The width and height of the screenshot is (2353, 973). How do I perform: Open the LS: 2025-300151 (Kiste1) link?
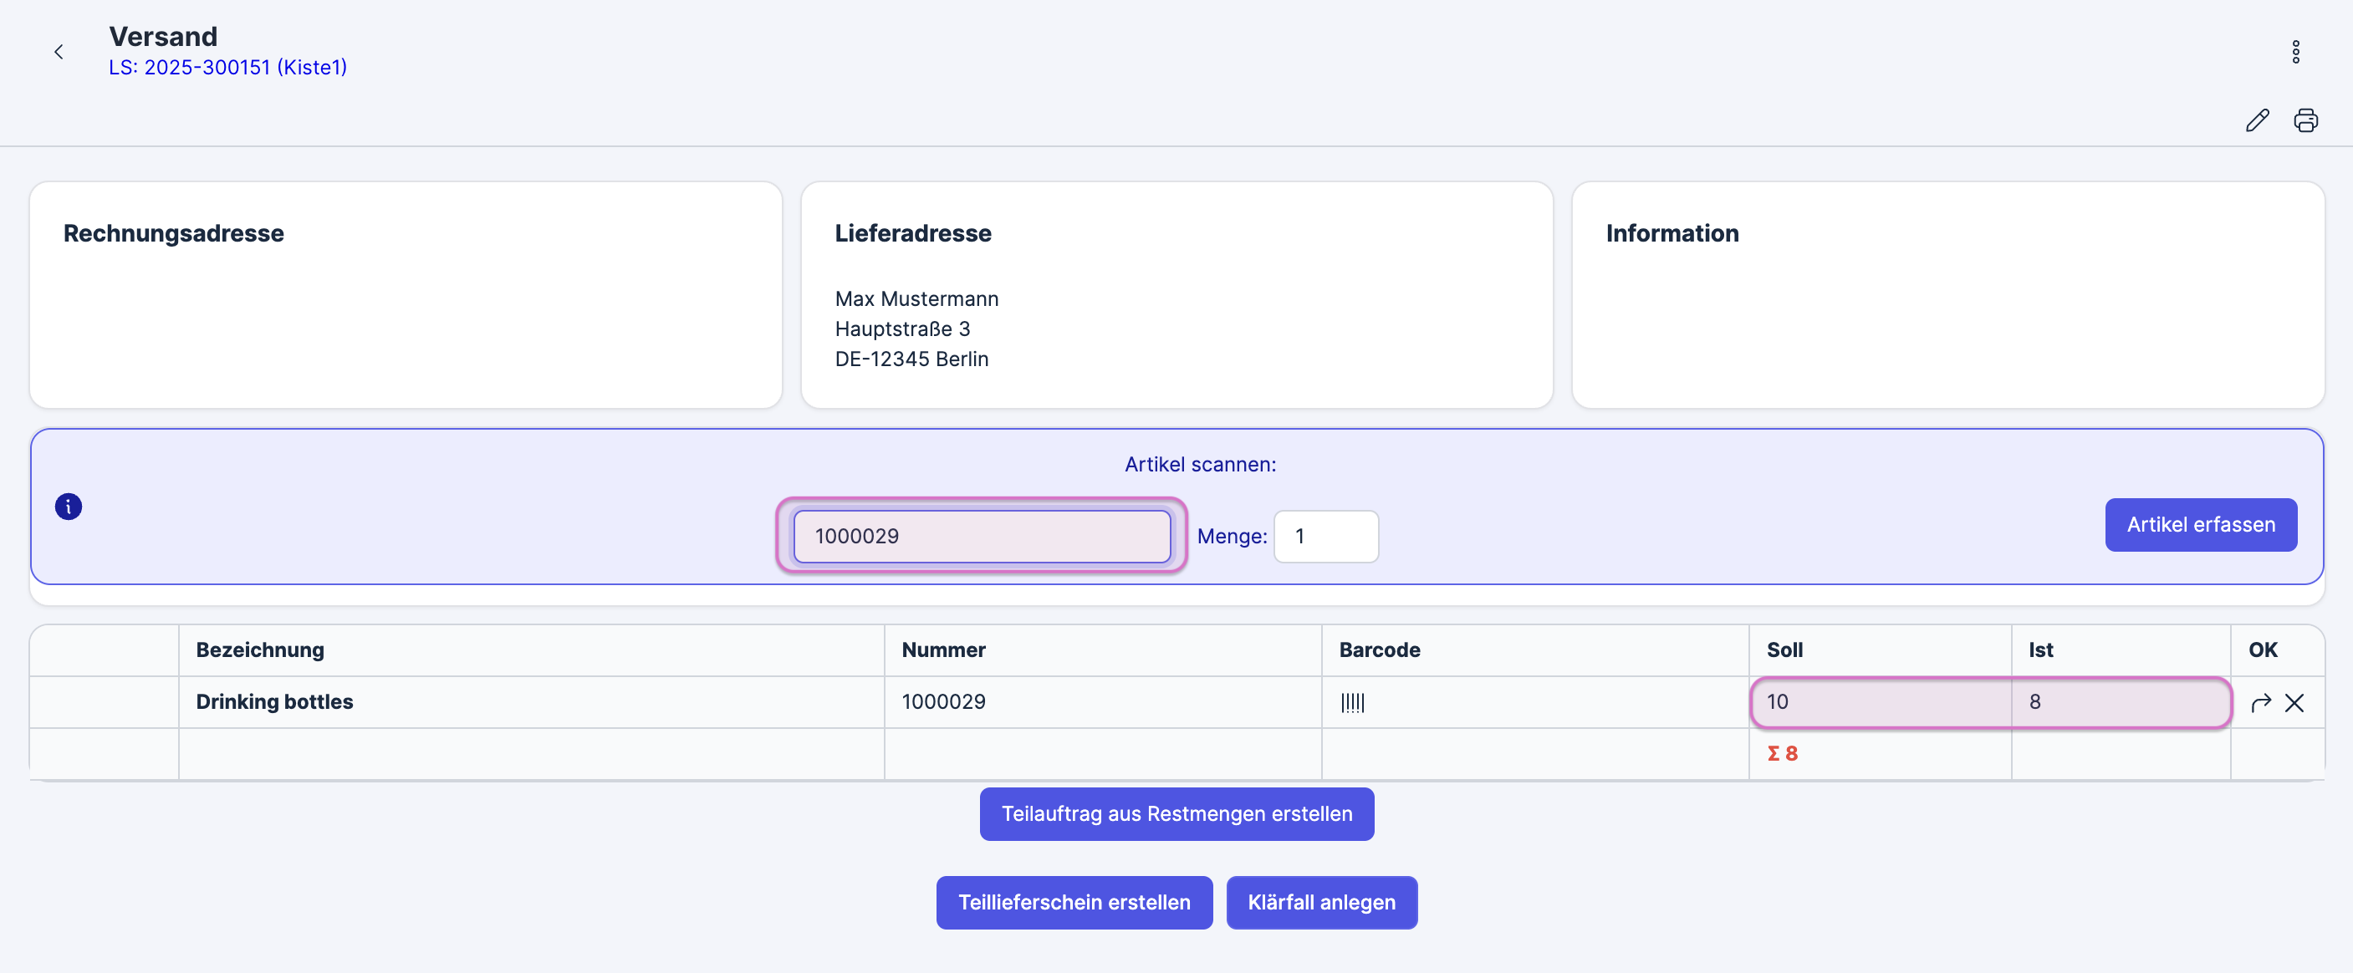[x=227, y=68]
